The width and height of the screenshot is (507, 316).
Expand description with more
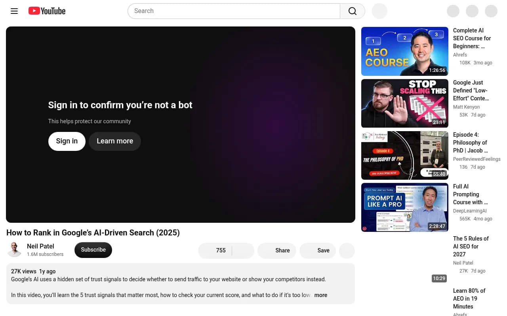[x=321, y=295]
